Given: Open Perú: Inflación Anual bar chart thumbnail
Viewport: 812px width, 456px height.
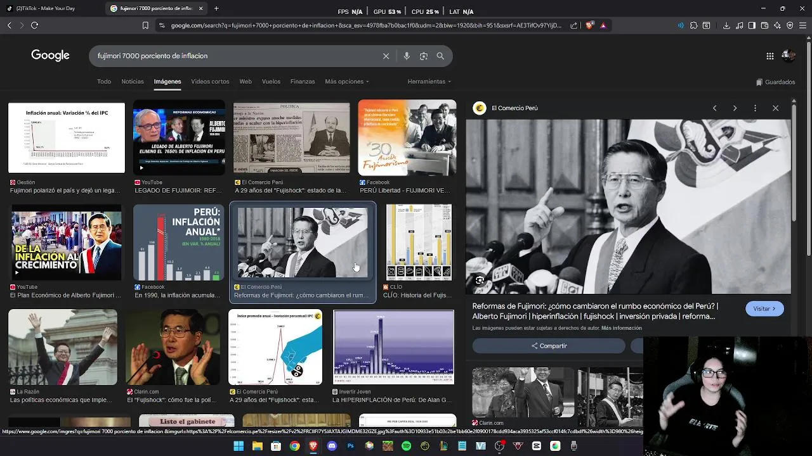Looking at the screenshot, I should pos(178,243).
